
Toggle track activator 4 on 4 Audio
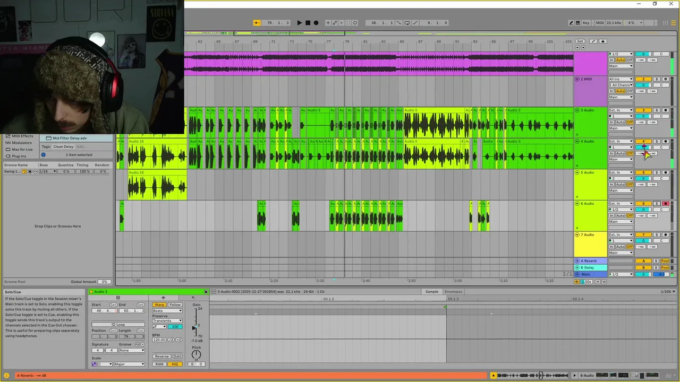[x=643, y=142]
